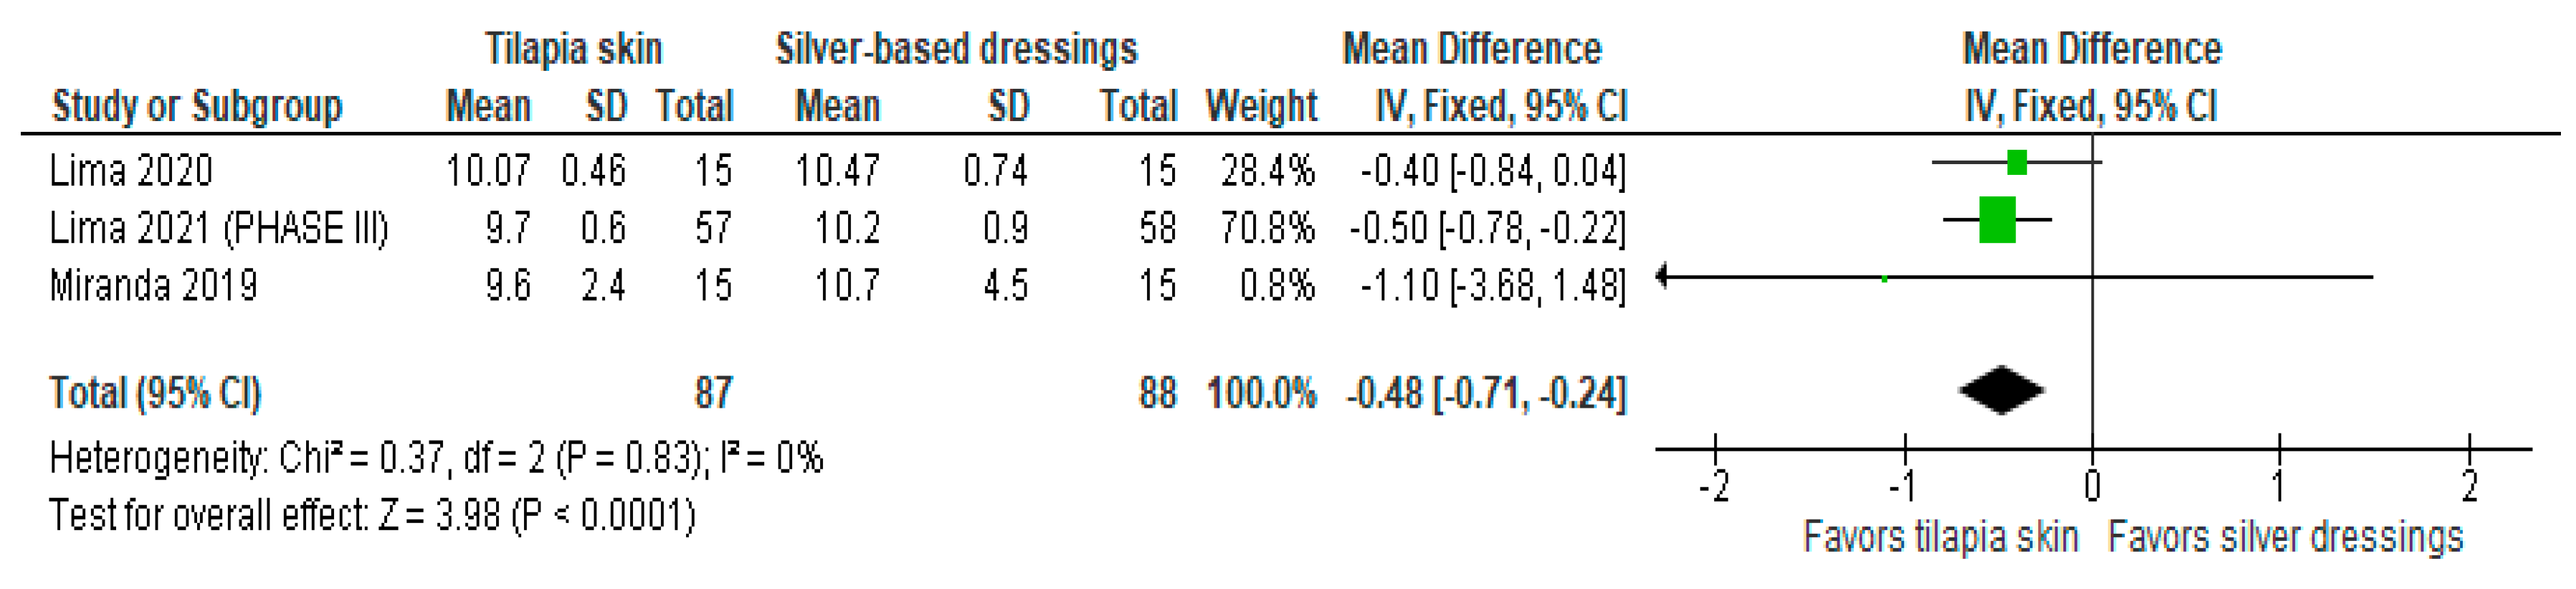Image resolution: width=2576 pixels, height=589 pixels.
Task: Click the Favors silver dressings axis label
Action: (x=2285, y=537)
